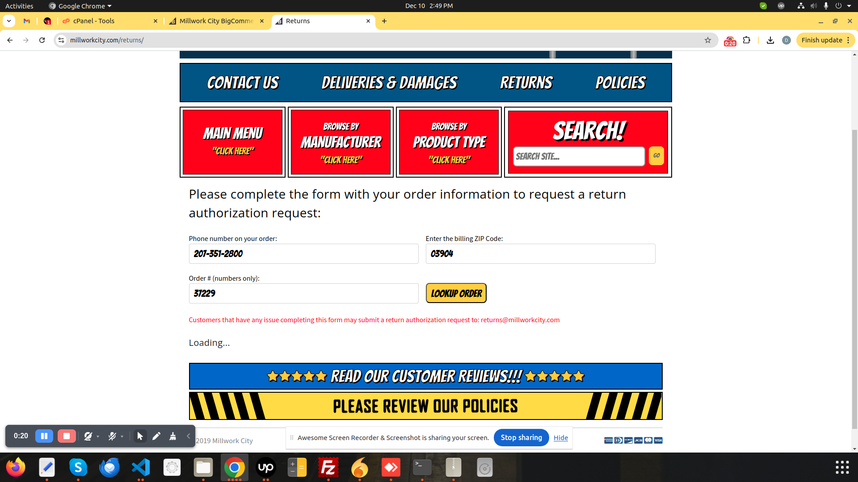This screenshot has width=858, height=482.
Task: Launch Thunderbird from the dock
Action: click(x=109, y=467)
